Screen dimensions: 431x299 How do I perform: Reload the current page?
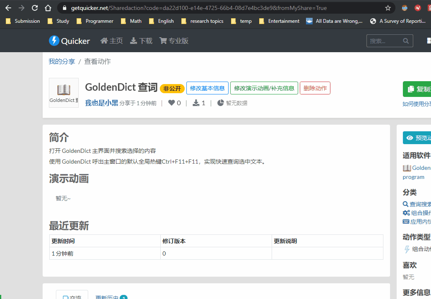[35, 8]
